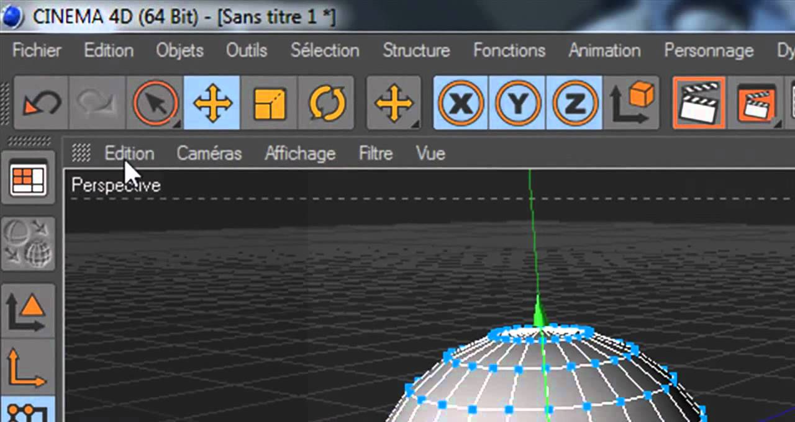Toggle the Z axis lock

pos(575,103)
